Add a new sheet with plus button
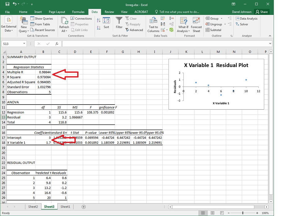This screenshot has height=216, width=286. tap(83, 207)
